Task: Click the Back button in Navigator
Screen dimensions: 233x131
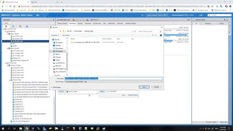Action: pyautogui.click(x=6, y=23)
